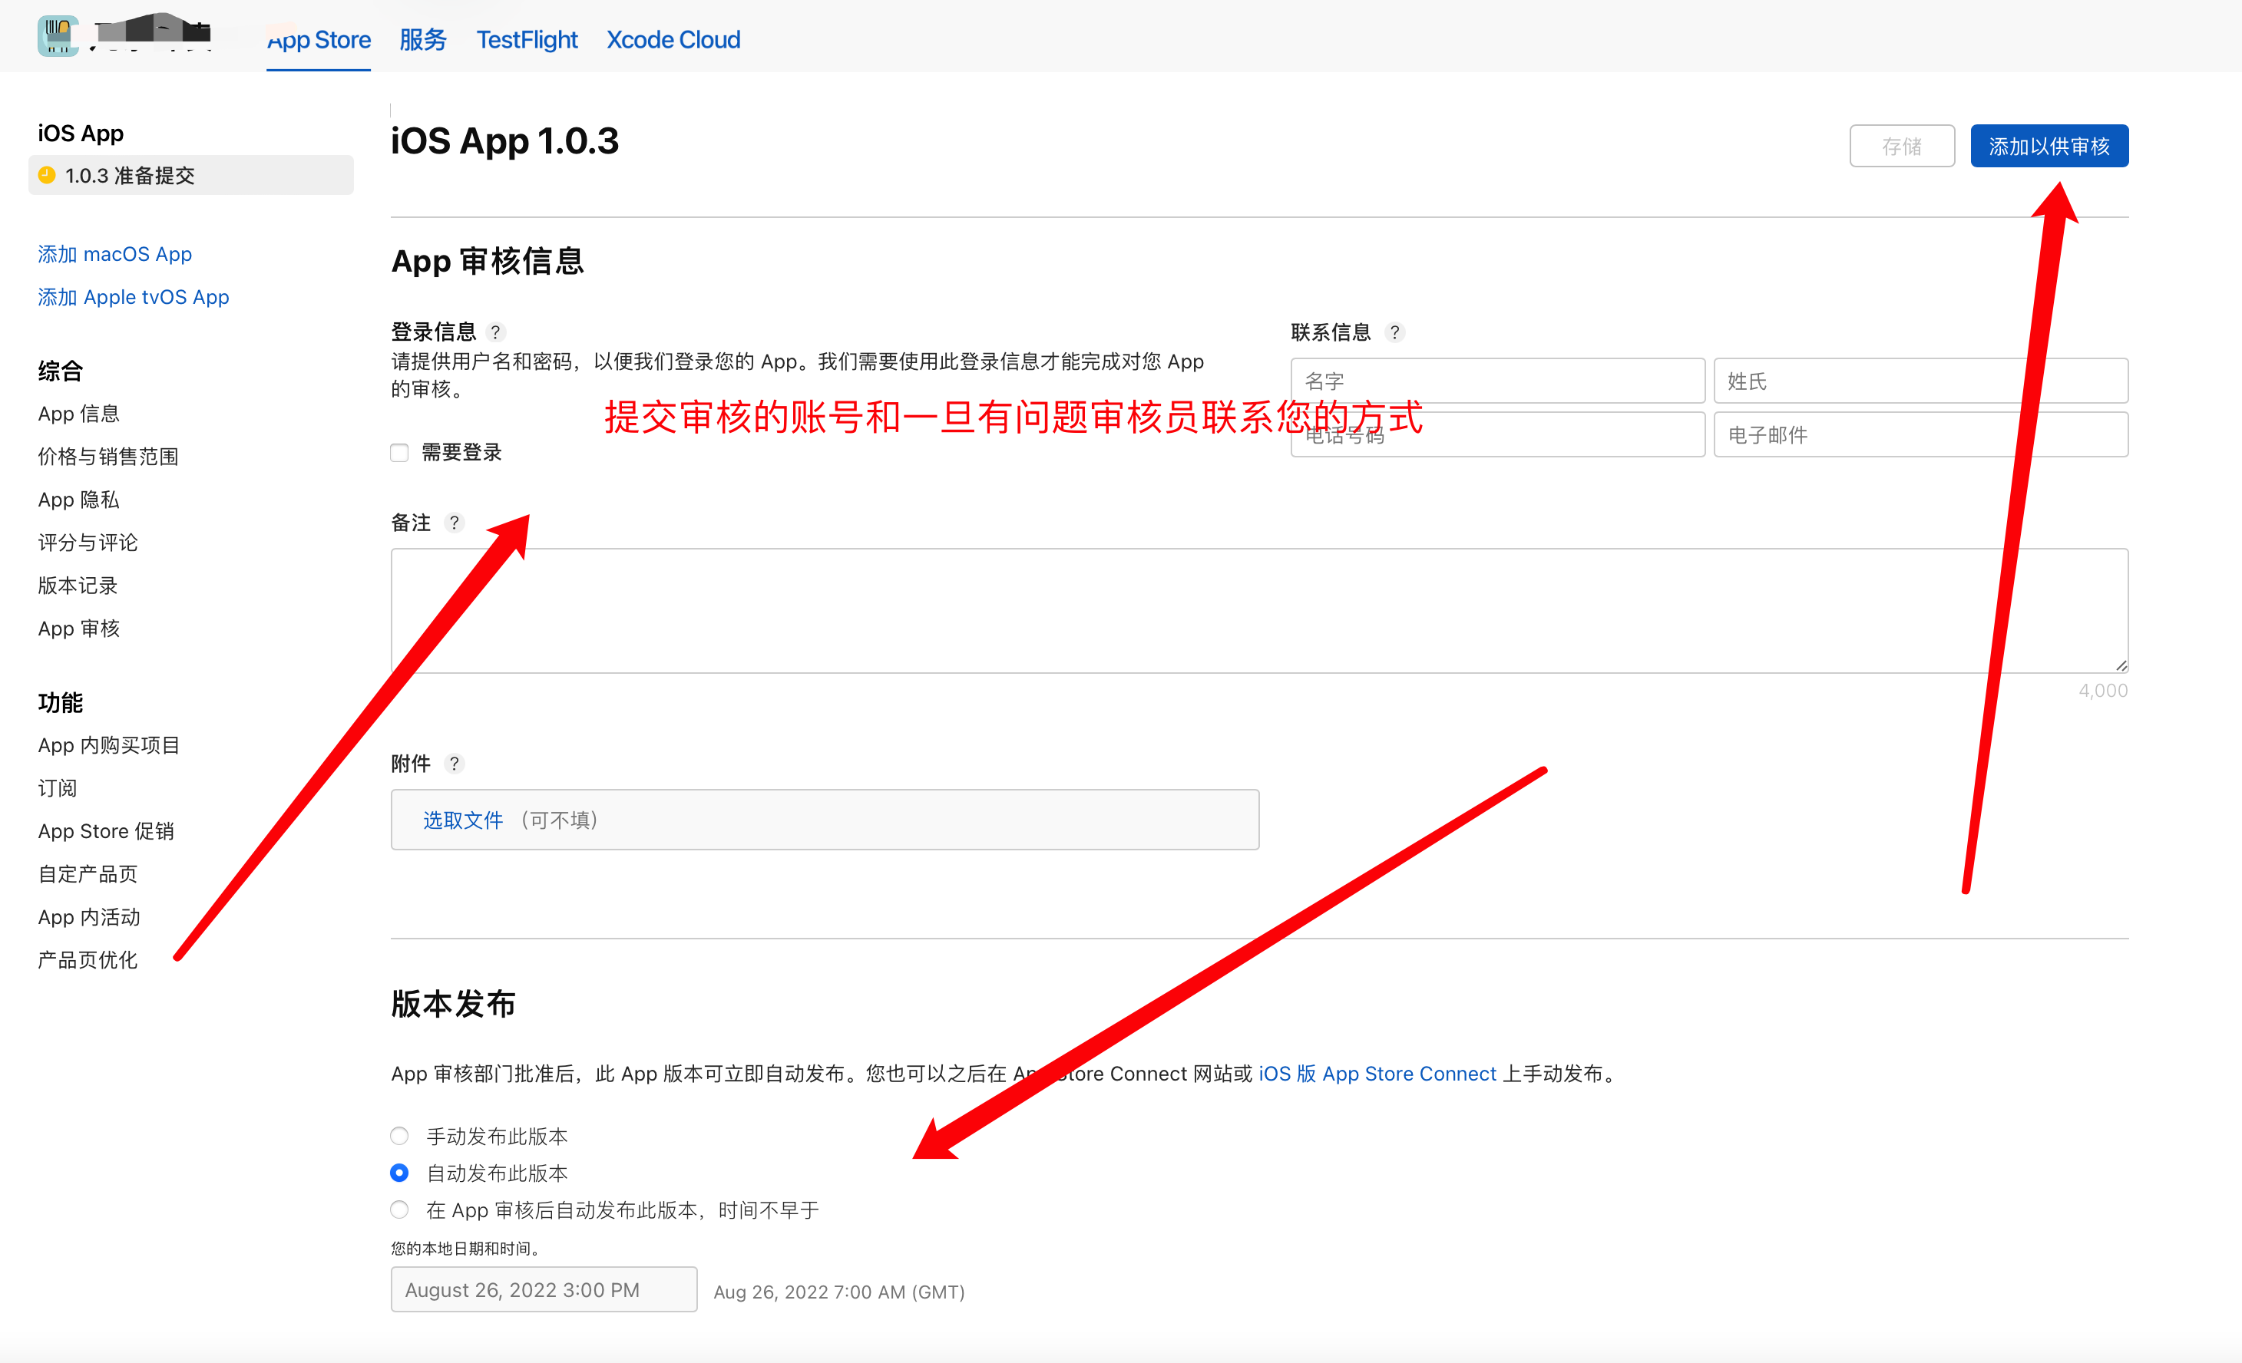This screenshot has width=2242, height=1363.
Task: Click 选取文件 attachment link
Action: tap(462, 820)
